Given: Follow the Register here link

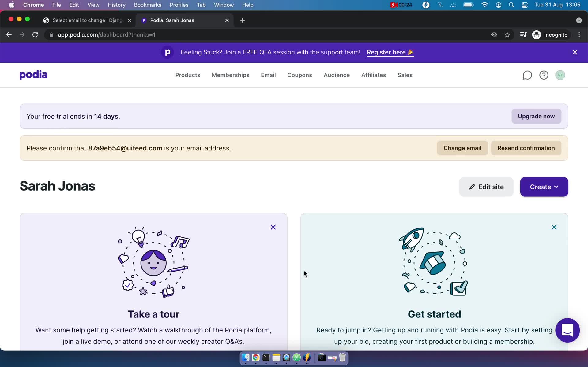Looking at the screenshot, I should click(390, 52).
